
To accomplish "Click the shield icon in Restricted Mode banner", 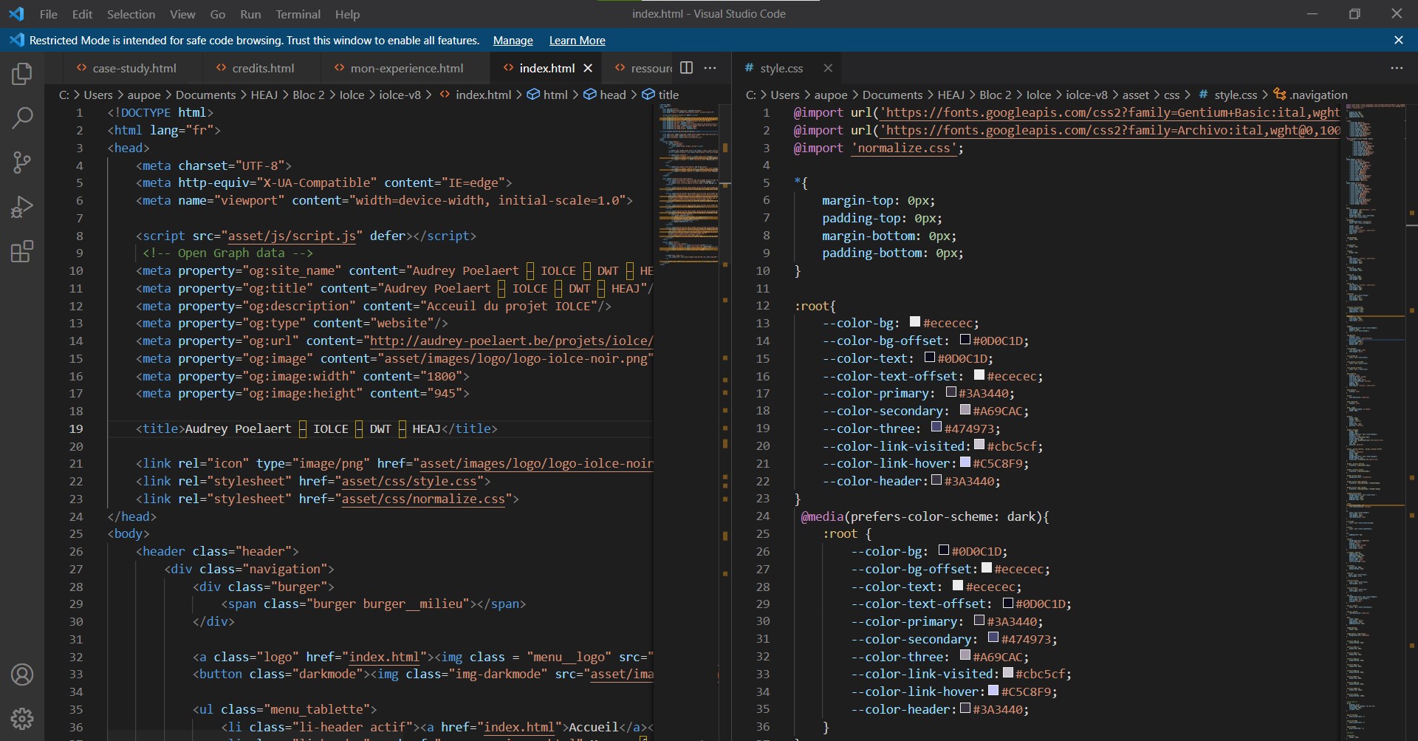I will 16,40.
